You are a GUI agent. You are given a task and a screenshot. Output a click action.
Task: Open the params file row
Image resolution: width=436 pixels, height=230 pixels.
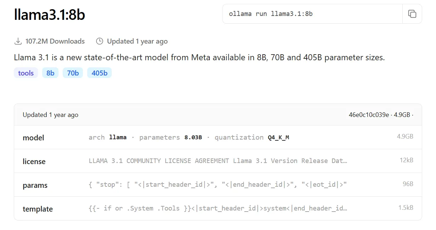[x=35, y=185]
